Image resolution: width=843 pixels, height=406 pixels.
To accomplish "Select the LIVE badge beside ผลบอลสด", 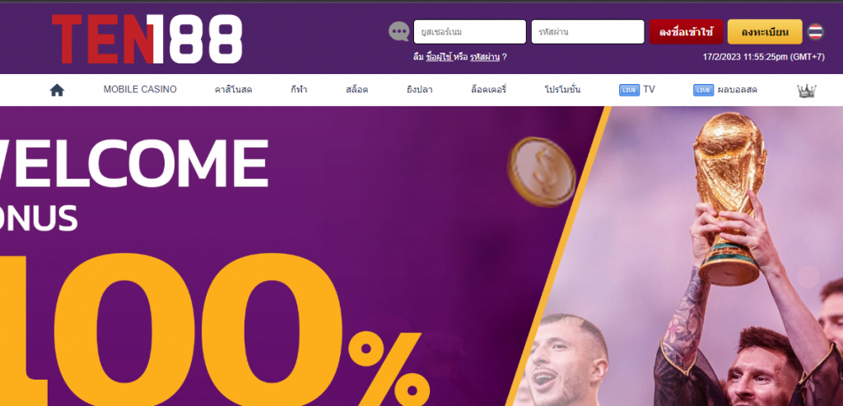I will [x=703, y=91].
